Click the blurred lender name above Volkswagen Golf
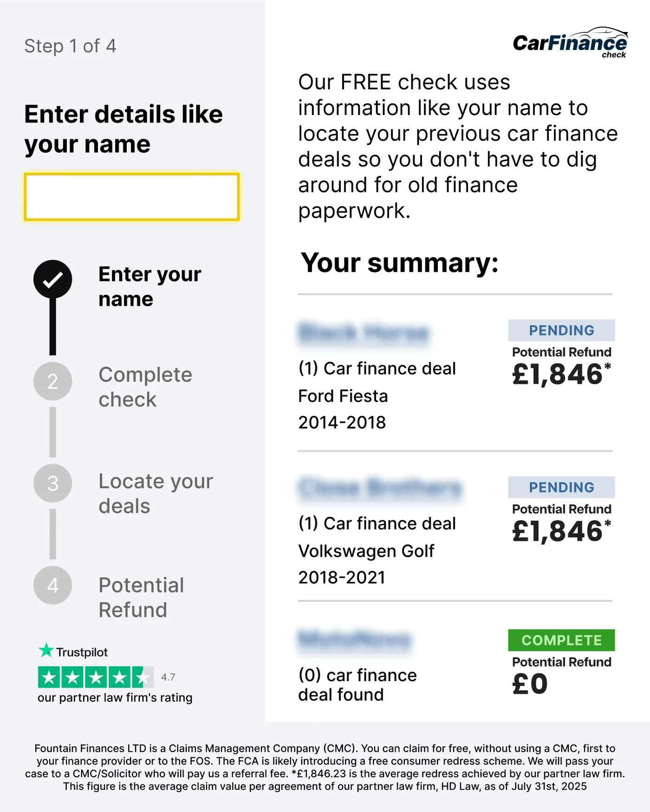 point(380,488)
